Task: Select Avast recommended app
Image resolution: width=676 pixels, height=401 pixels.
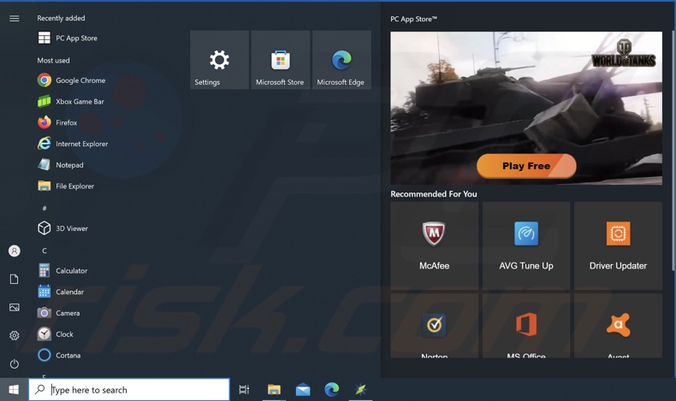Action: pyautogui.click(x=618, y=326)
